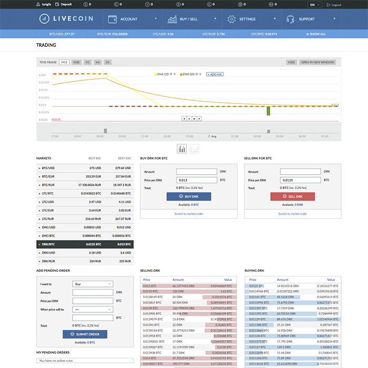Click the Deposit wallet icon in top bar
This screenshot has height=368, width=368.
point(57,4)
